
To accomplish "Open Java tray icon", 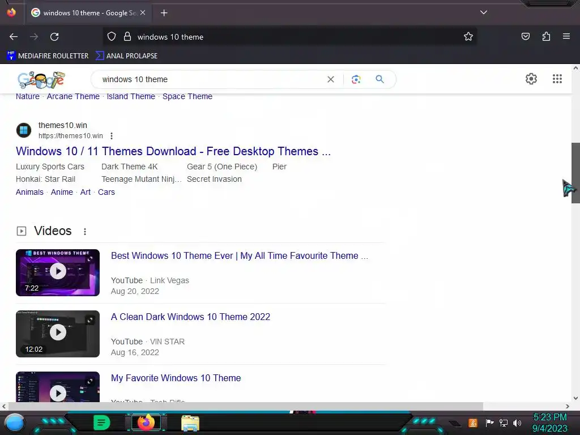I will click(x=472, y=423).
